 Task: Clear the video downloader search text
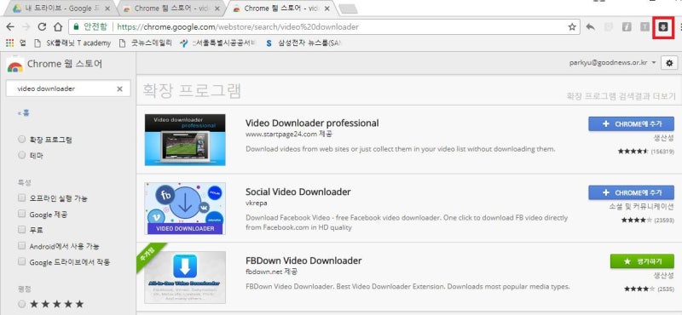(119, 89)
